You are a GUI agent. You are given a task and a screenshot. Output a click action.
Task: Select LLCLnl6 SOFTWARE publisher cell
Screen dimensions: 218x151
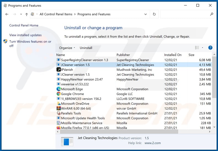131,99
